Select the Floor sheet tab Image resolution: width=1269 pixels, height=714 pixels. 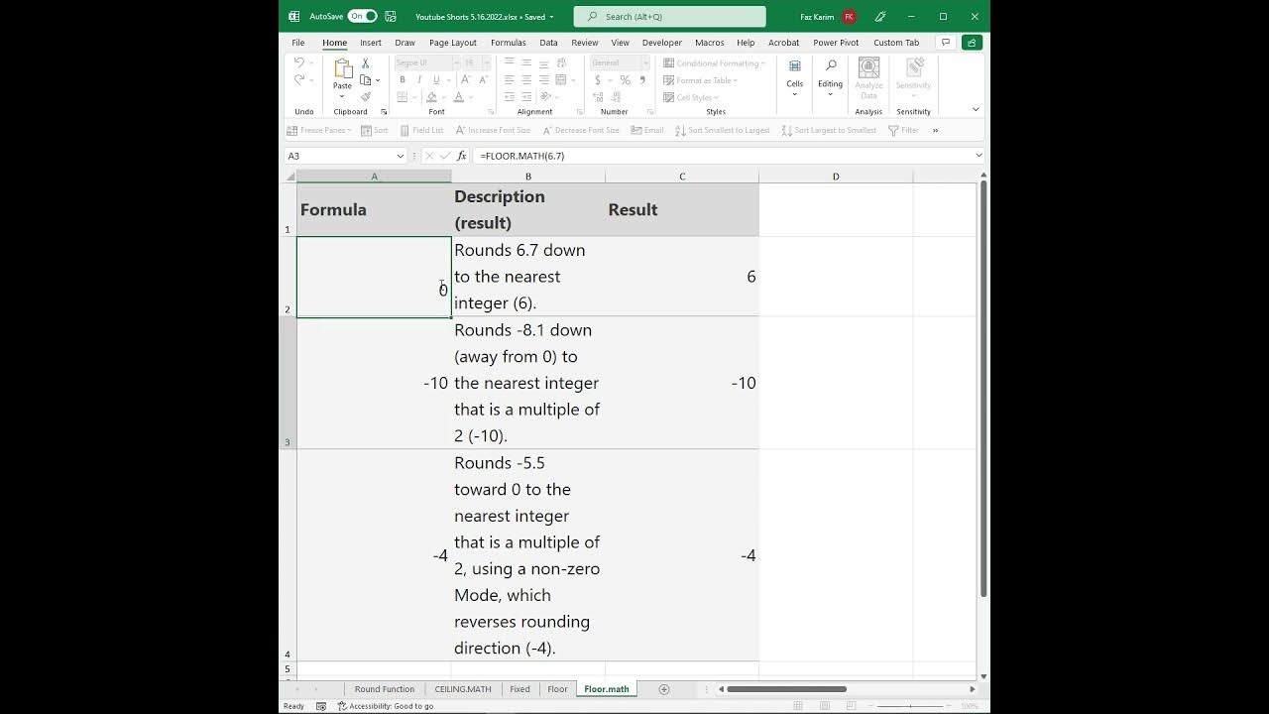pyautogui.click(x=557, y=689)
